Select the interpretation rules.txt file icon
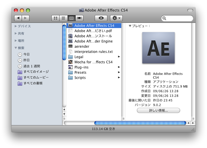 pyautogui.click(x=70, y=51)
